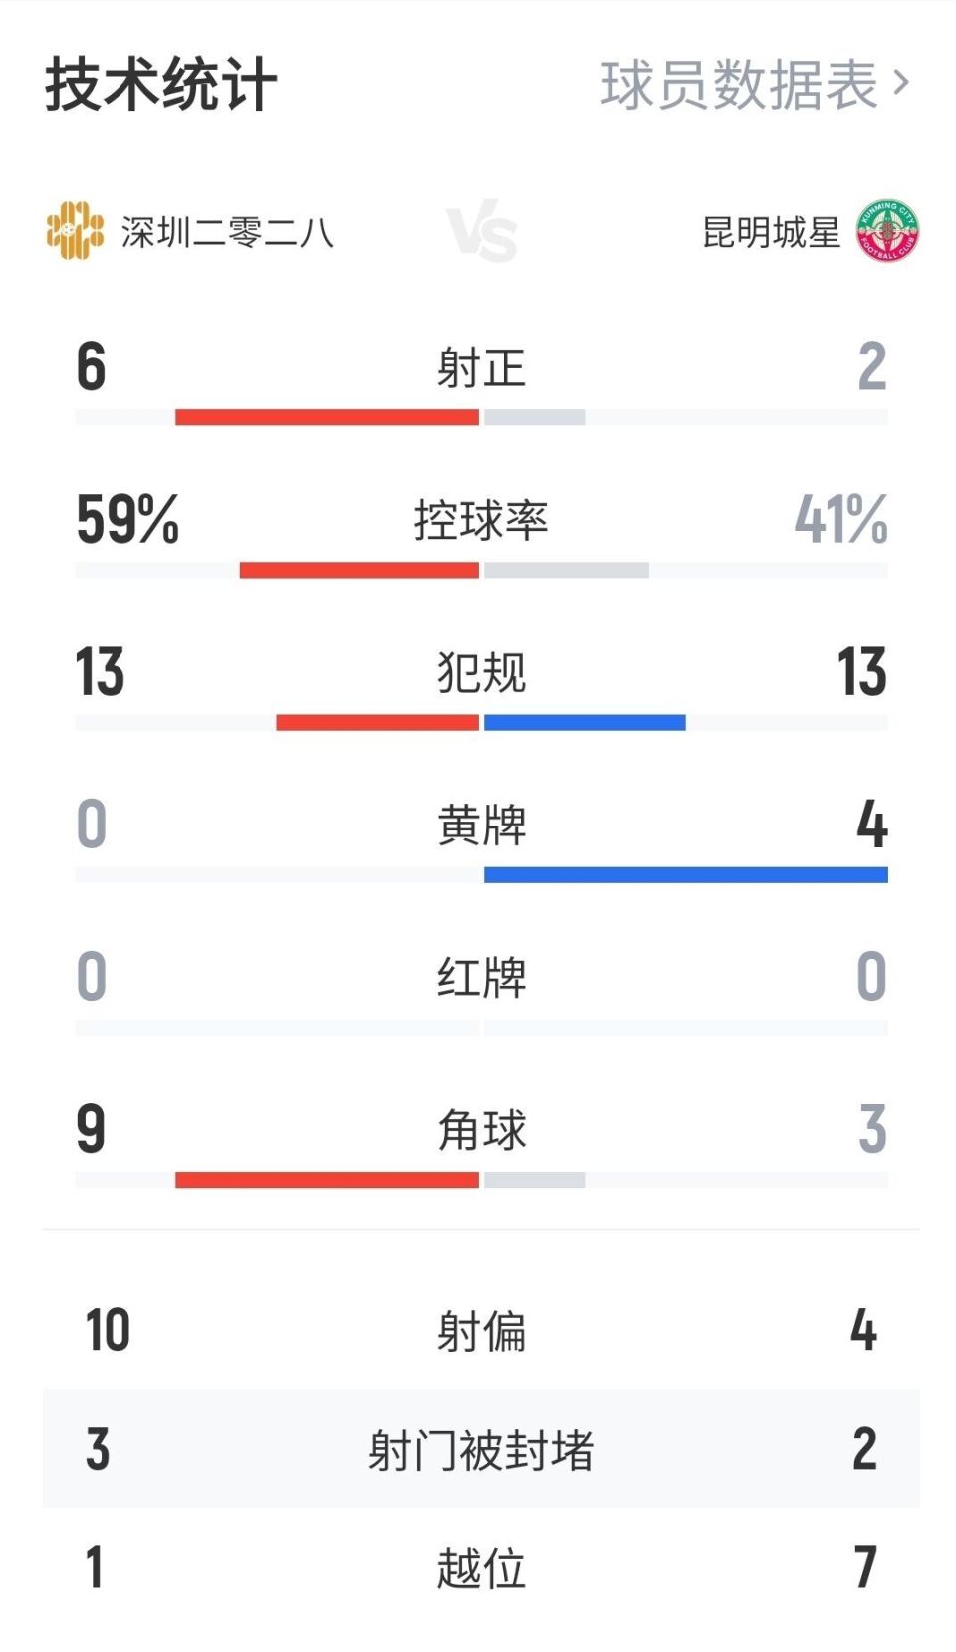Click the red 射正 progress bar

(x=327, y=417)
